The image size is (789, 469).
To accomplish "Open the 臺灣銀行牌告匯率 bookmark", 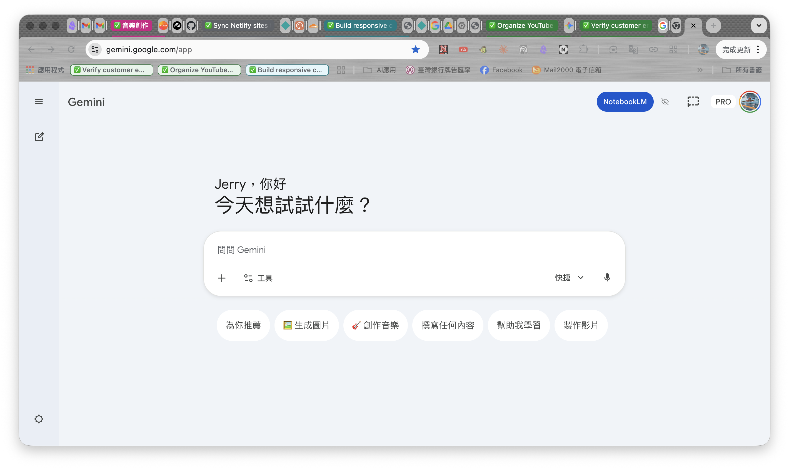I will click(438, 70).
